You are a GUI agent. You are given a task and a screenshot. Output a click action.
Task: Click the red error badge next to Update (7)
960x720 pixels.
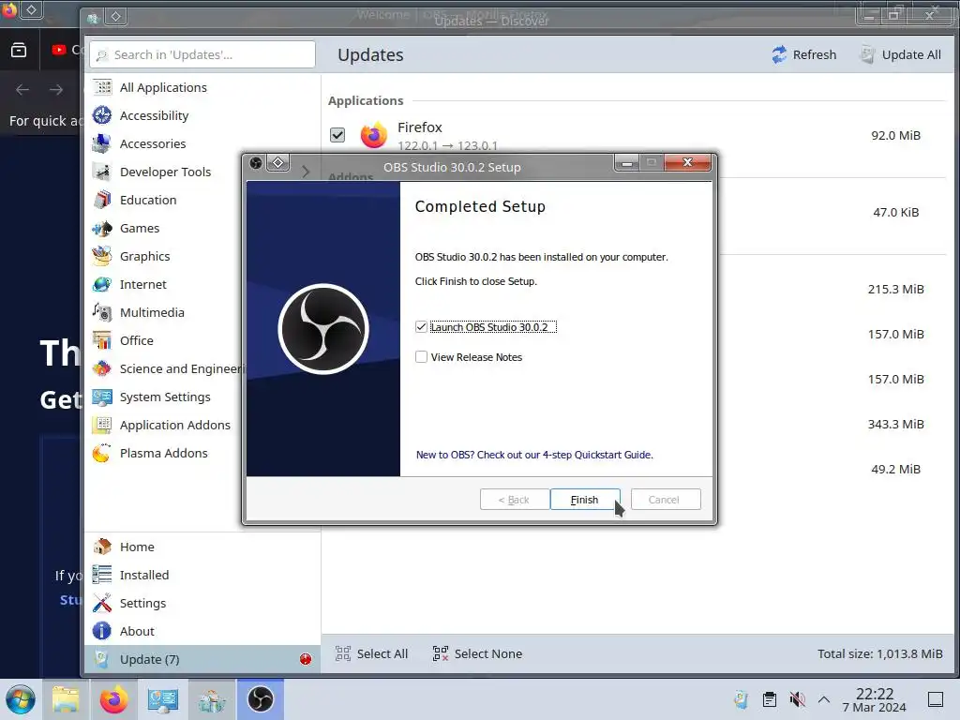(306, 659)
